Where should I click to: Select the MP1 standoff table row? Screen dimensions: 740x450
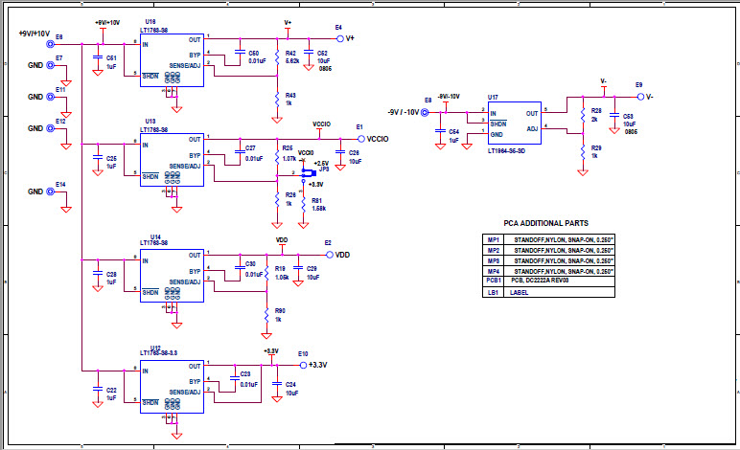[x=549, y=240]
